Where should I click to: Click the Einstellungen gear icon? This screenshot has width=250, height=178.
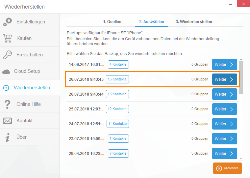click(x=7, y=22)
